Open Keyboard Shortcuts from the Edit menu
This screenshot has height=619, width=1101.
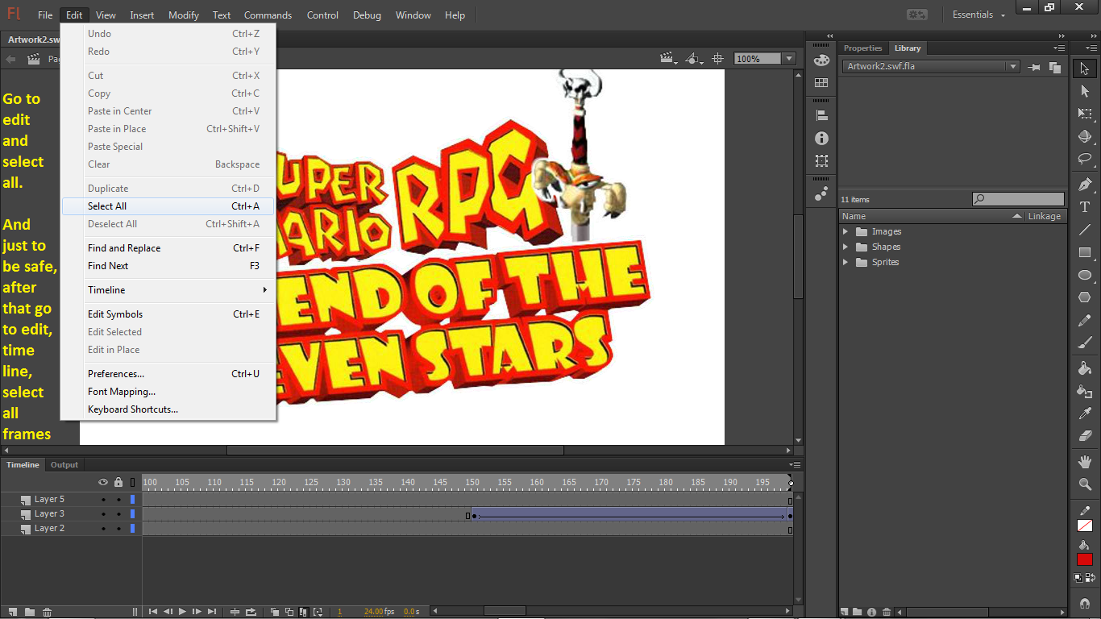(x=168, y=409)
